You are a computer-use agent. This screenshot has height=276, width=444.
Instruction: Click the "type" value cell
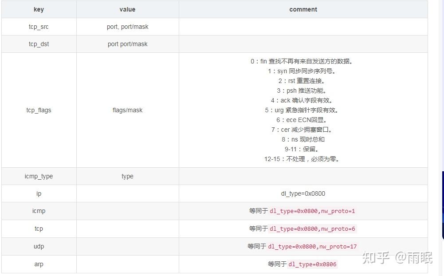pyautogui.click(x=127, y=176)
